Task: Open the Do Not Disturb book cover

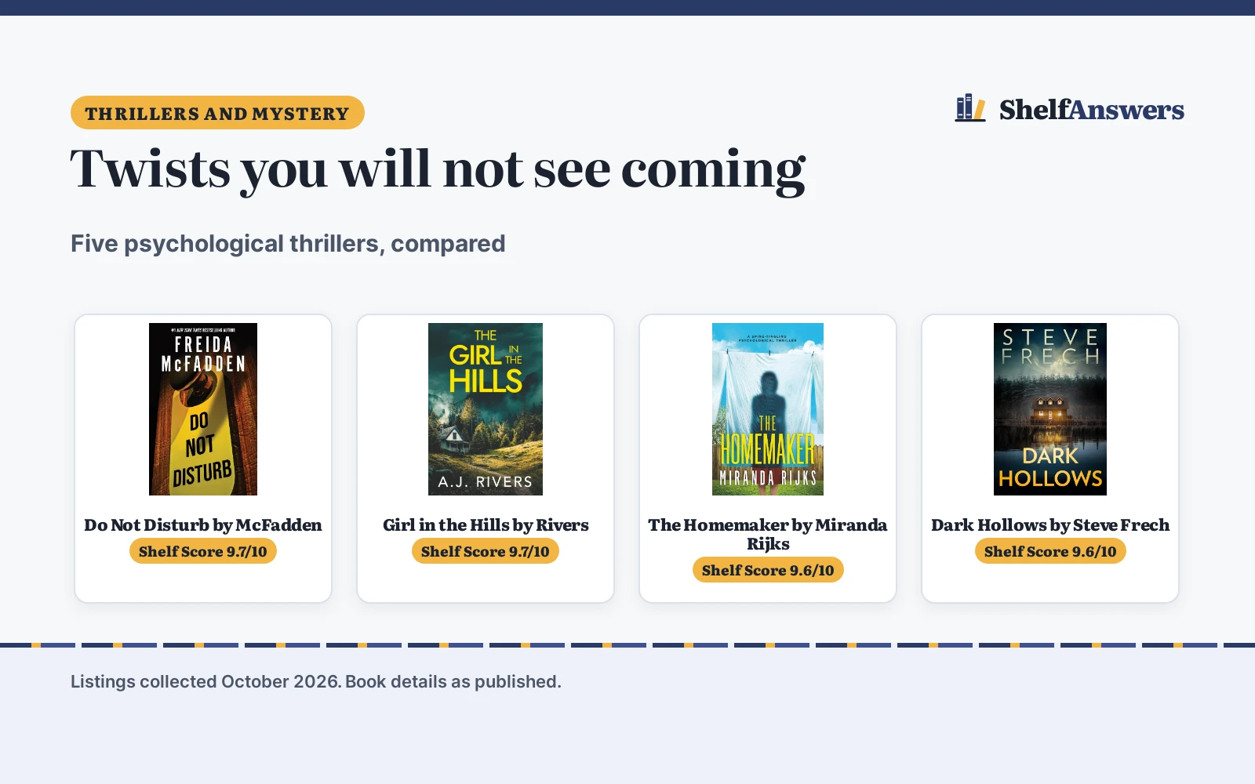Action: click(x=203, y=409)
